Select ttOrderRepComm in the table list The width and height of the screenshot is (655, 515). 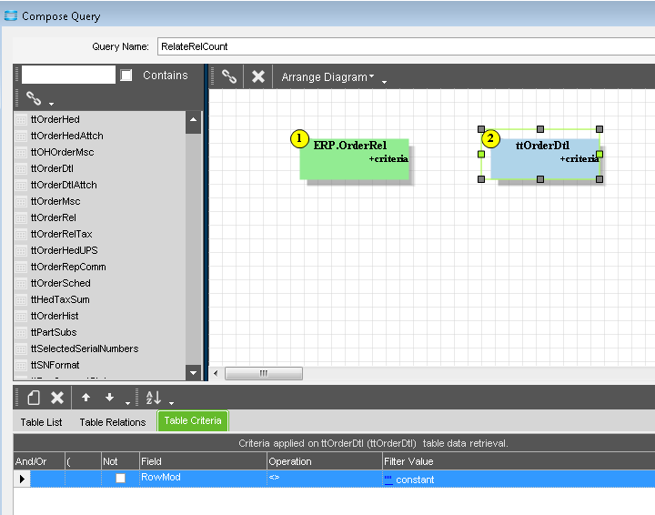click(x=68, y=267)
